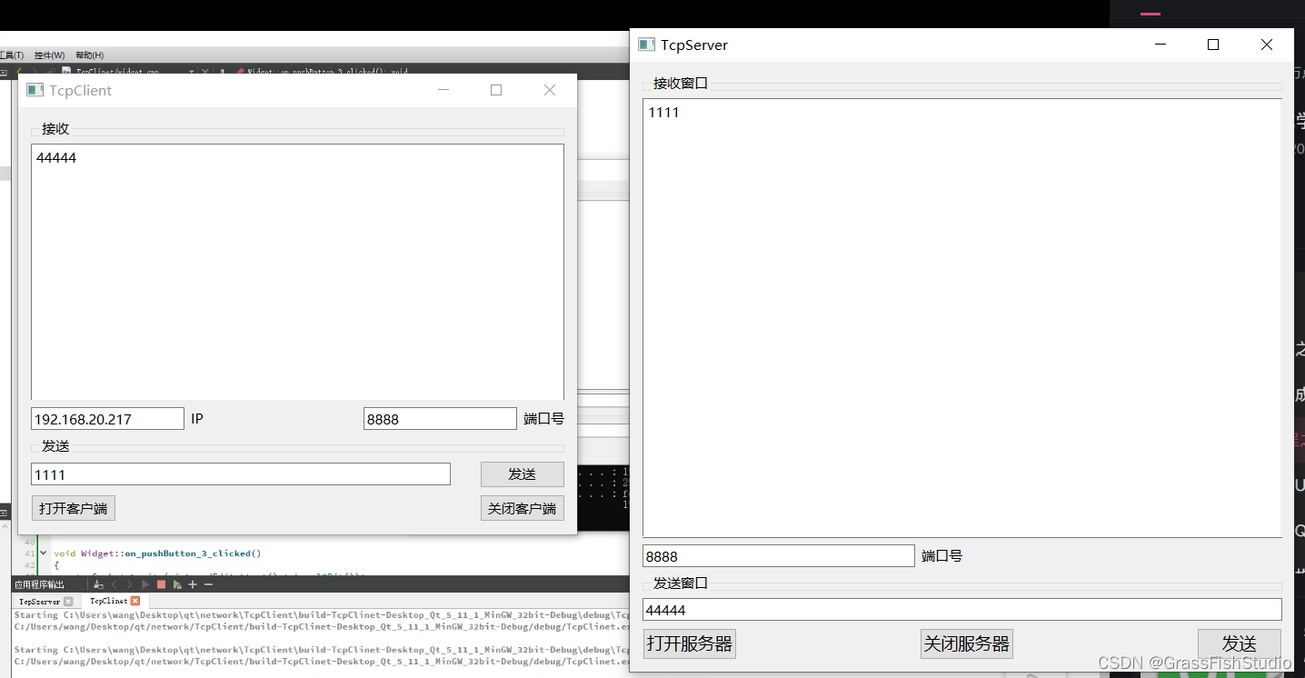
Task: Open the editor file dropdown in Qt Creator
Action: coord(191,71)
